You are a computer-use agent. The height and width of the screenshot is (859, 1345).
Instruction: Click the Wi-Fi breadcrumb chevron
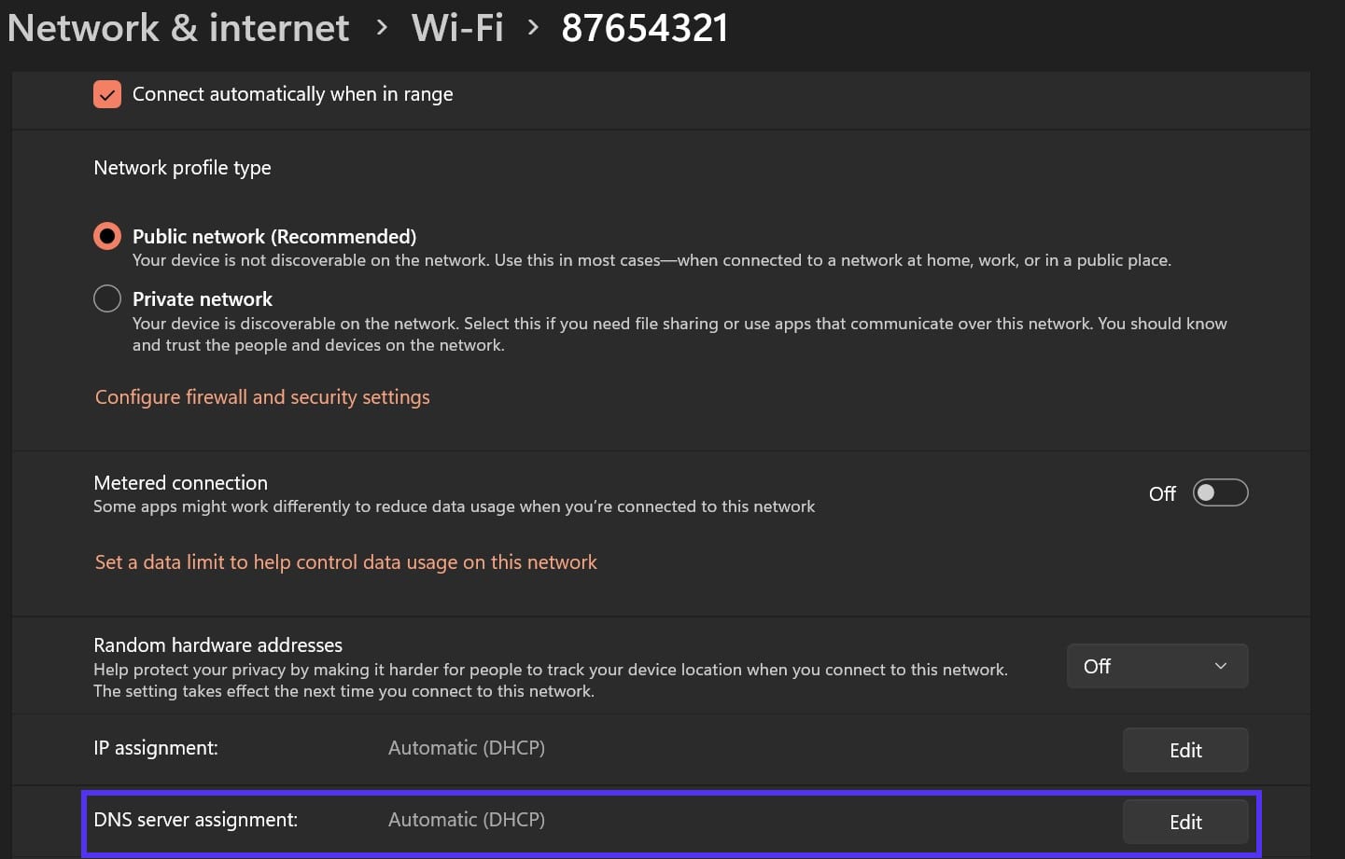[x=532, y=28]
